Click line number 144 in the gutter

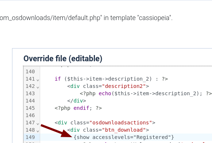[30, 101]
